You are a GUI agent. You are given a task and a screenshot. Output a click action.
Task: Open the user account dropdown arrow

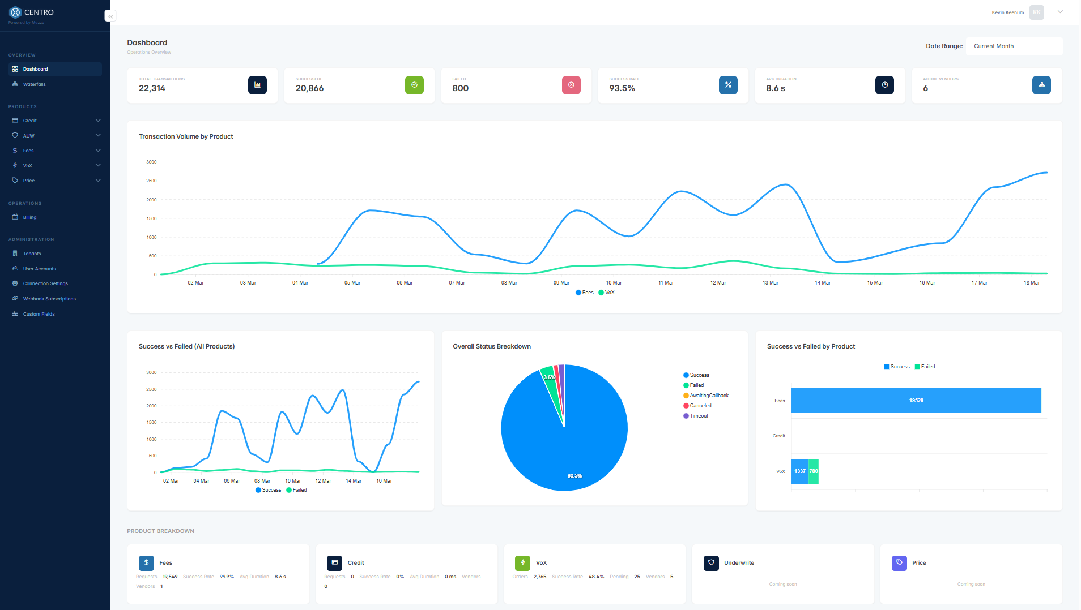1060,12
